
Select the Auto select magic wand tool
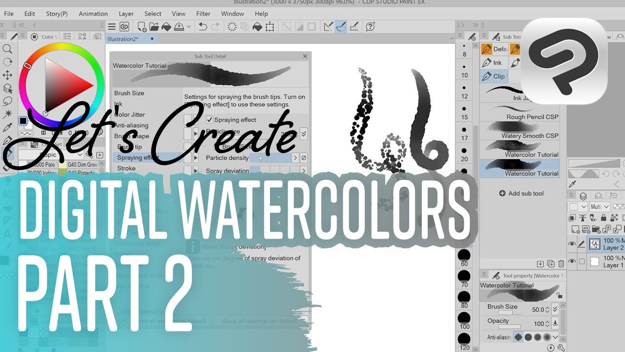coord(7,114)
